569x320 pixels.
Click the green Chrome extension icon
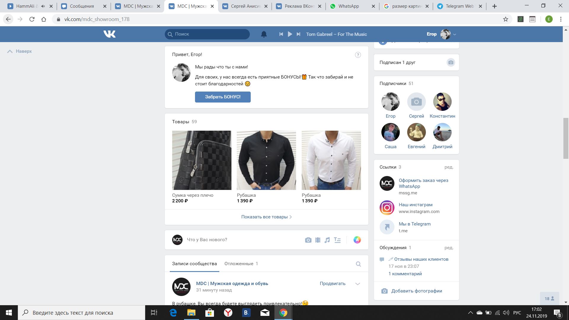(520, 19)
